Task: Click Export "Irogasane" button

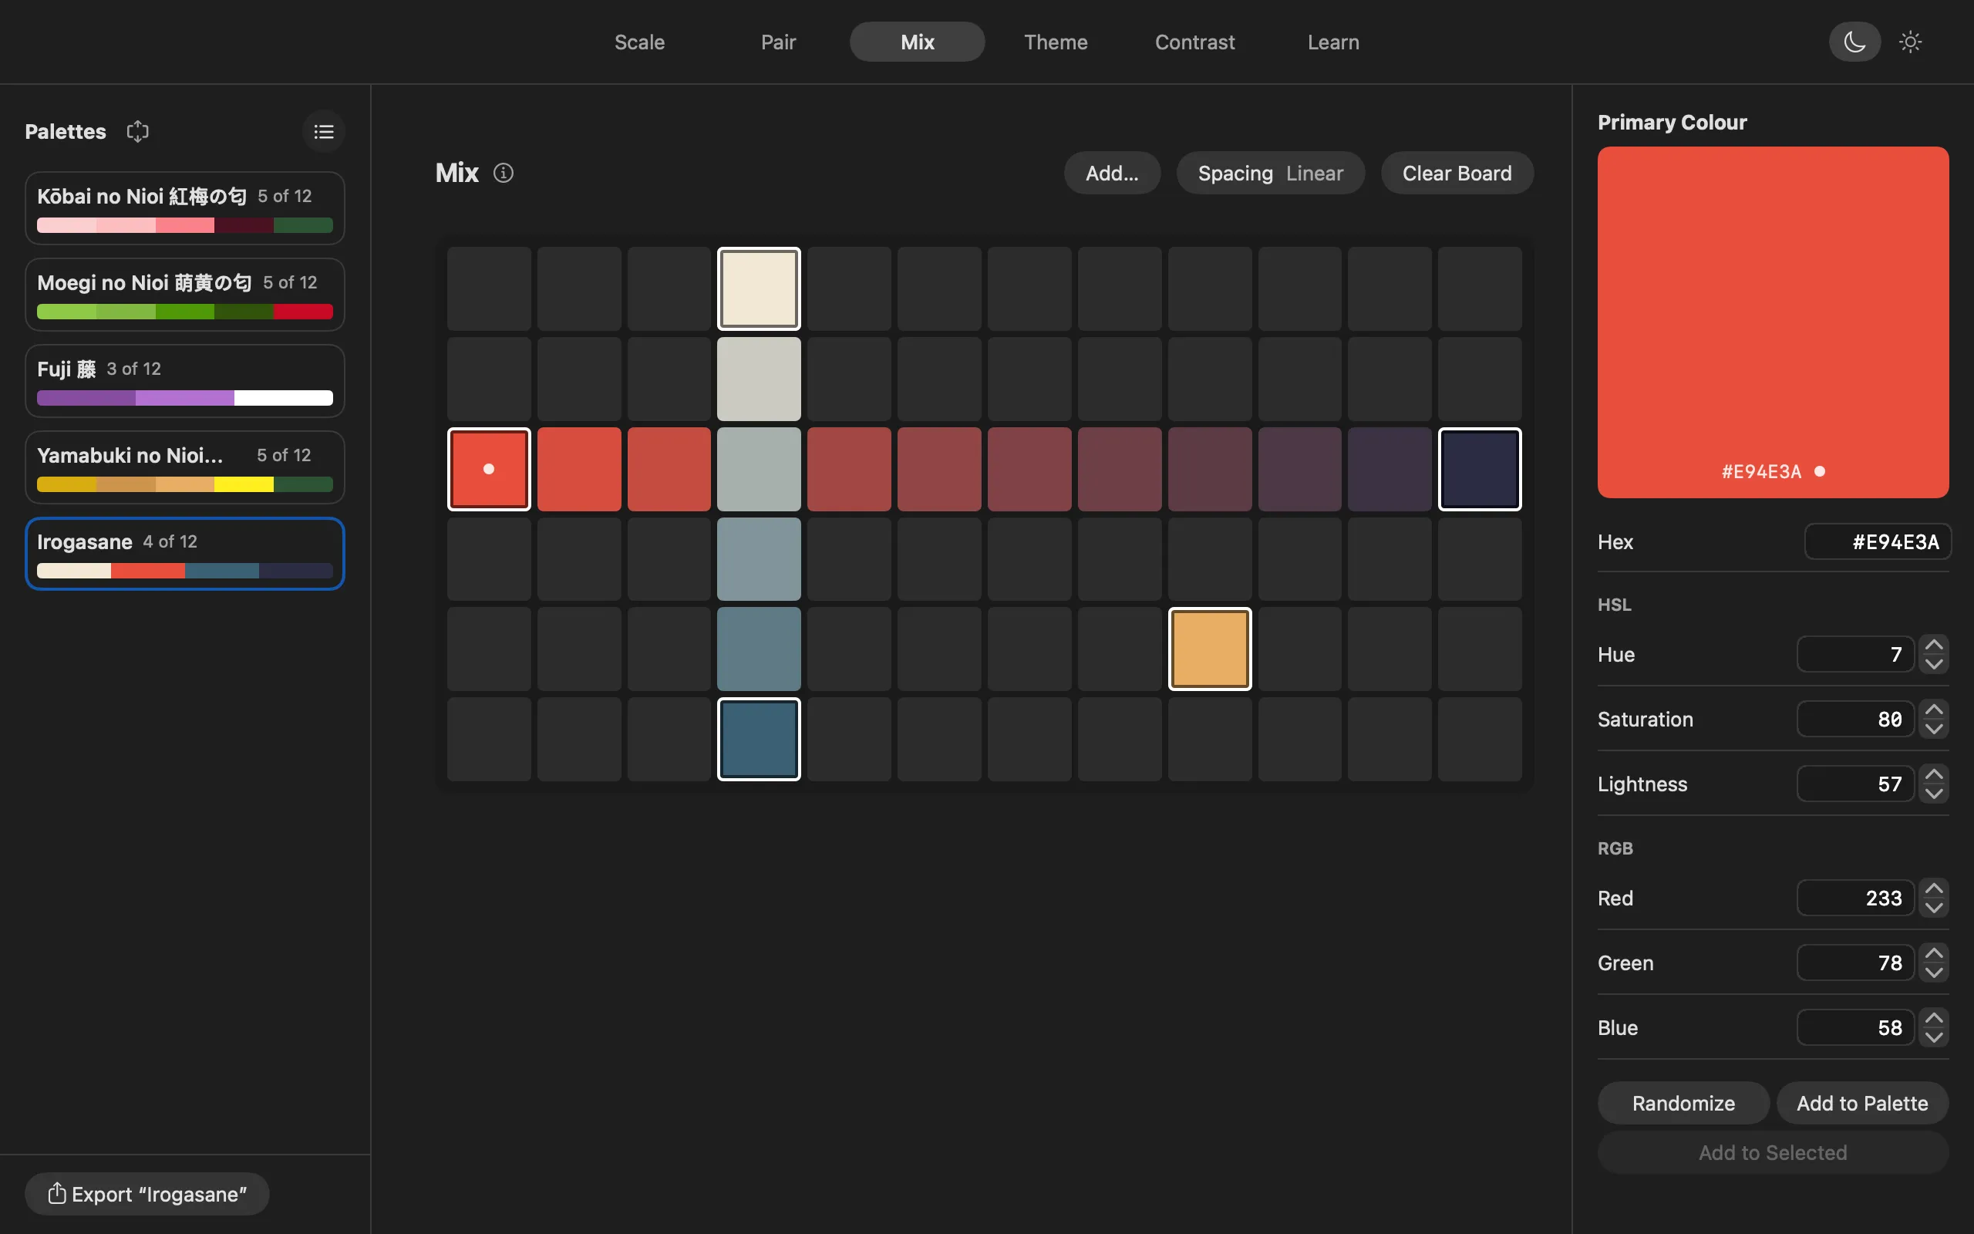Action: (x=147, y=1194)
